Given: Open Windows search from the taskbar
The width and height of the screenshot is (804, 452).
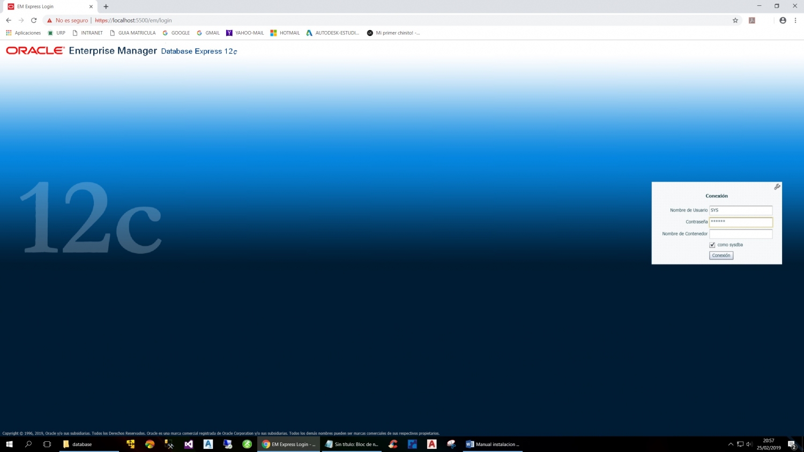Looking at the screenshot, I should pos(28,444).
